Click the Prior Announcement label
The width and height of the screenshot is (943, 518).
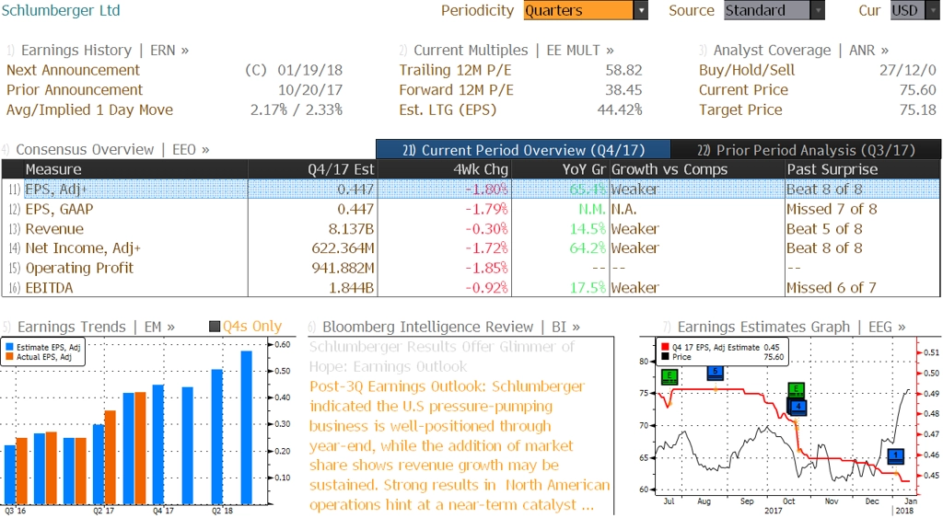click(75, 89)
